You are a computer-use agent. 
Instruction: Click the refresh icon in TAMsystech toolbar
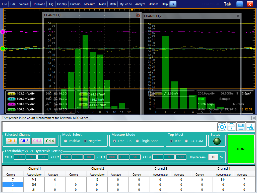222,127
